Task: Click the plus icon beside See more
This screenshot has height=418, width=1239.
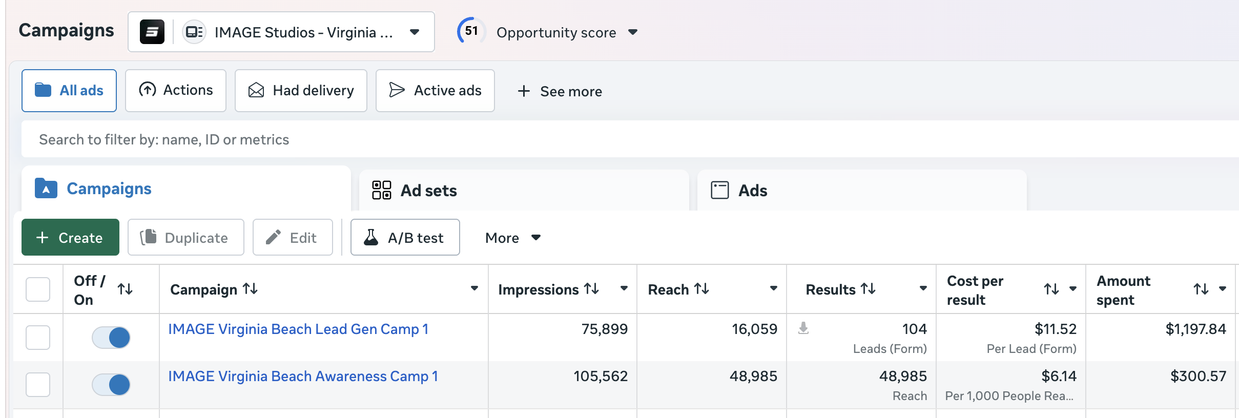Action: (x=524, y=91)
